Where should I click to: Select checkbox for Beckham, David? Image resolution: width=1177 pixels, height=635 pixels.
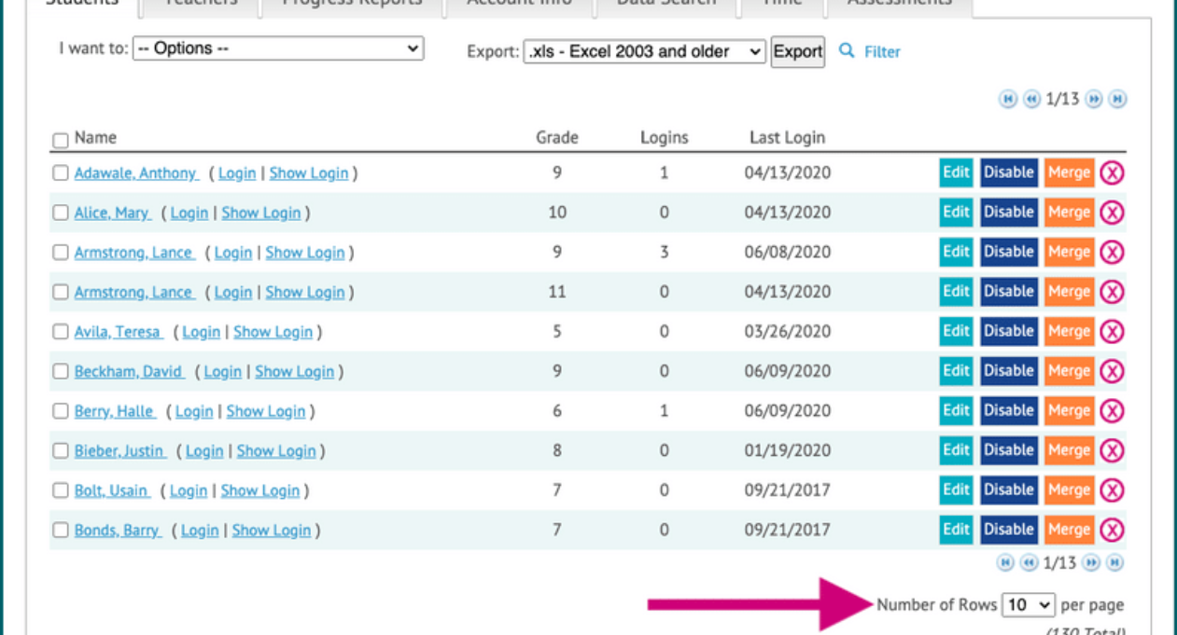pos(61,372)
